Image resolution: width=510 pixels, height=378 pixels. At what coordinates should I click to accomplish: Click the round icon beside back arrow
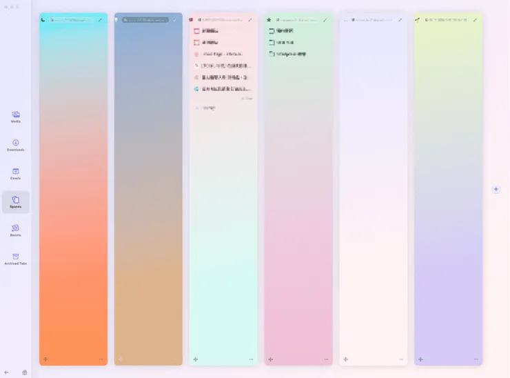[25, 372]
